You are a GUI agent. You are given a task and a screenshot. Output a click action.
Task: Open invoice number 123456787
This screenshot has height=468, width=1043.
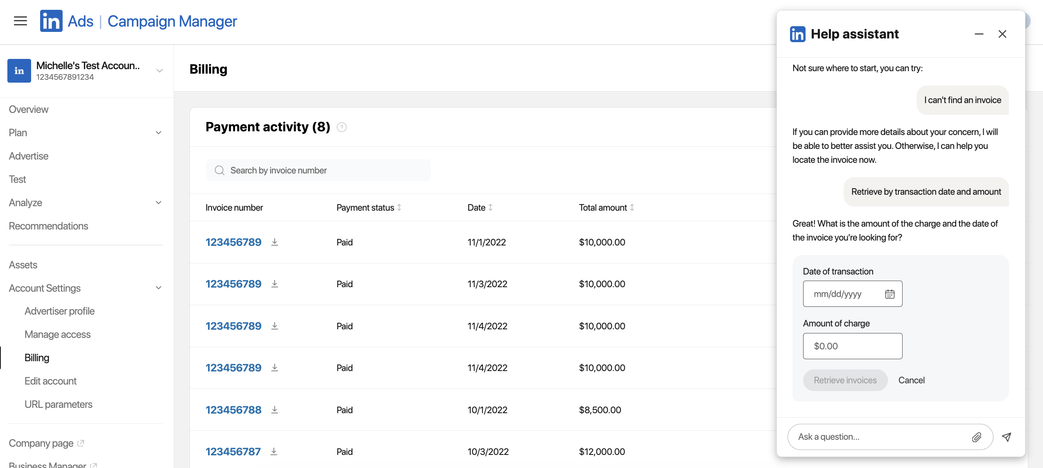click(x=233, y=452)
